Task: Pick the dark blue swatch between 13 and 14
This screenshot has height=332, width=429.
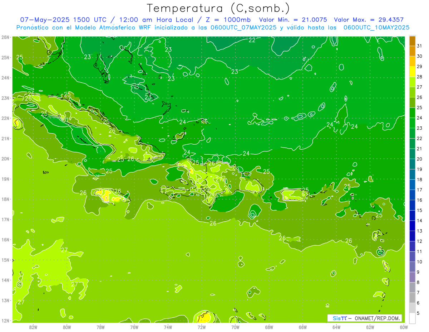Action: click(412, 226)
